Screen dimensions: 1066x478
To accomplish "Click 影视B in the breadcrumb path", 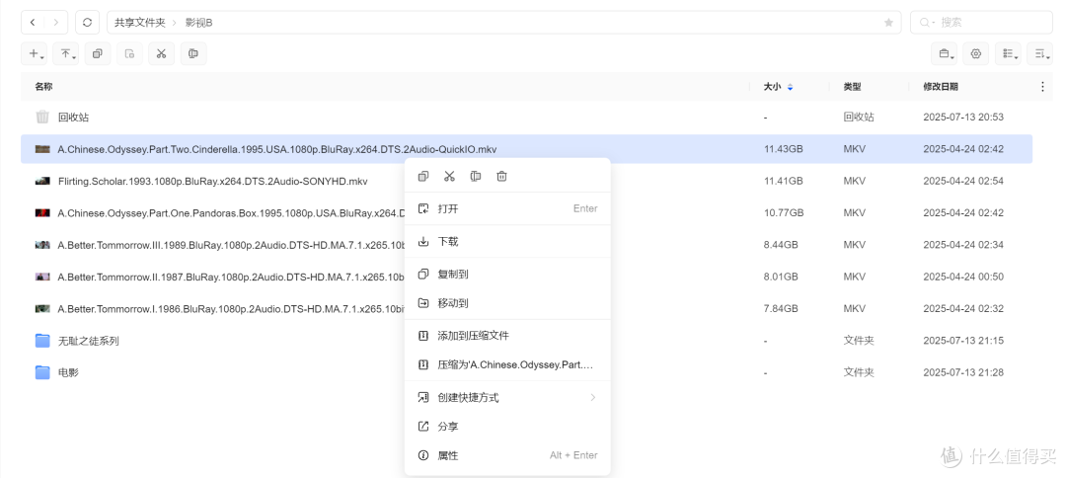I will click(x=199, y=23).
